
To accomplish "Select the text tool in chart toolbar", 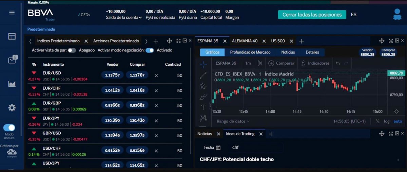I will tap(203, 108).
